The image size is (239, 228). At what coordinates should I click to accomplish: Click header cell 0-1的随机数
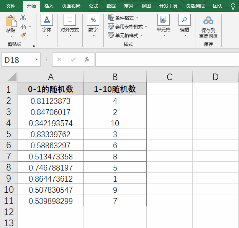[51, 89]
